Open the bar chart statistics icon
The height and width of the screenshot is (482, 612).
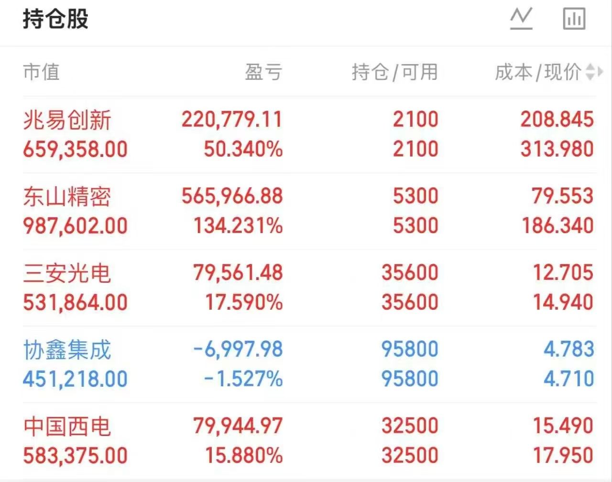point(574,19)
